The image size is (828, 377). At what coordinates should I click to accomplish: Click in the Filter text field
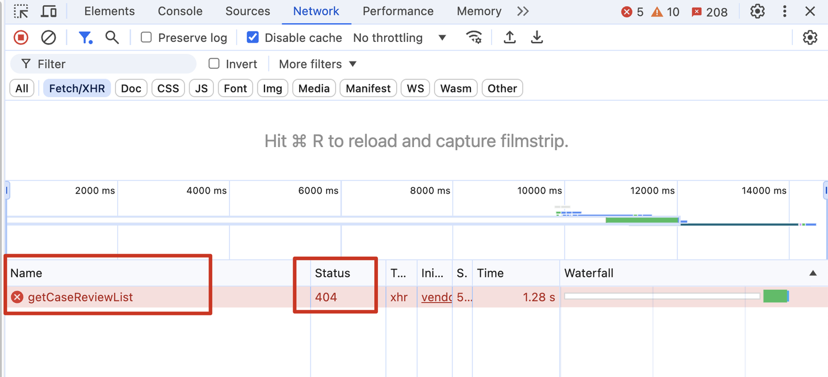click(109, 64)
